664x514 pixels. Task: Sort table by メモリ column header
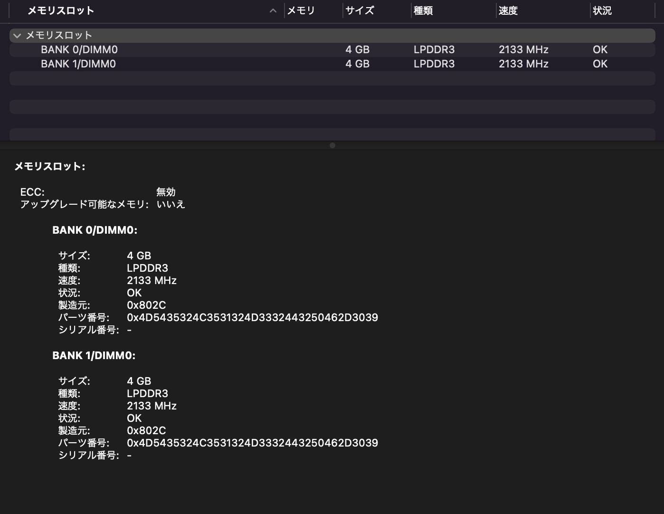[301, 10]
